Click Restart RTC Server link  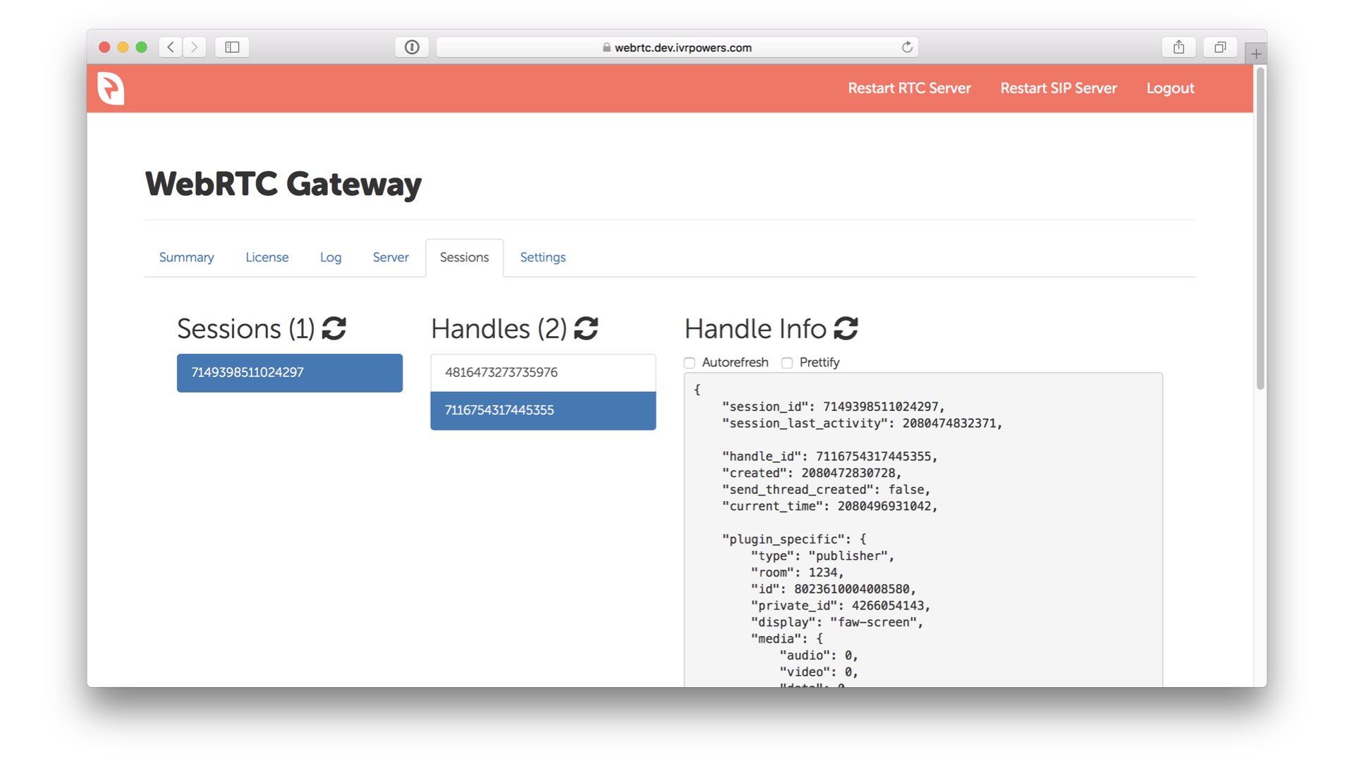tap(909, 88)
